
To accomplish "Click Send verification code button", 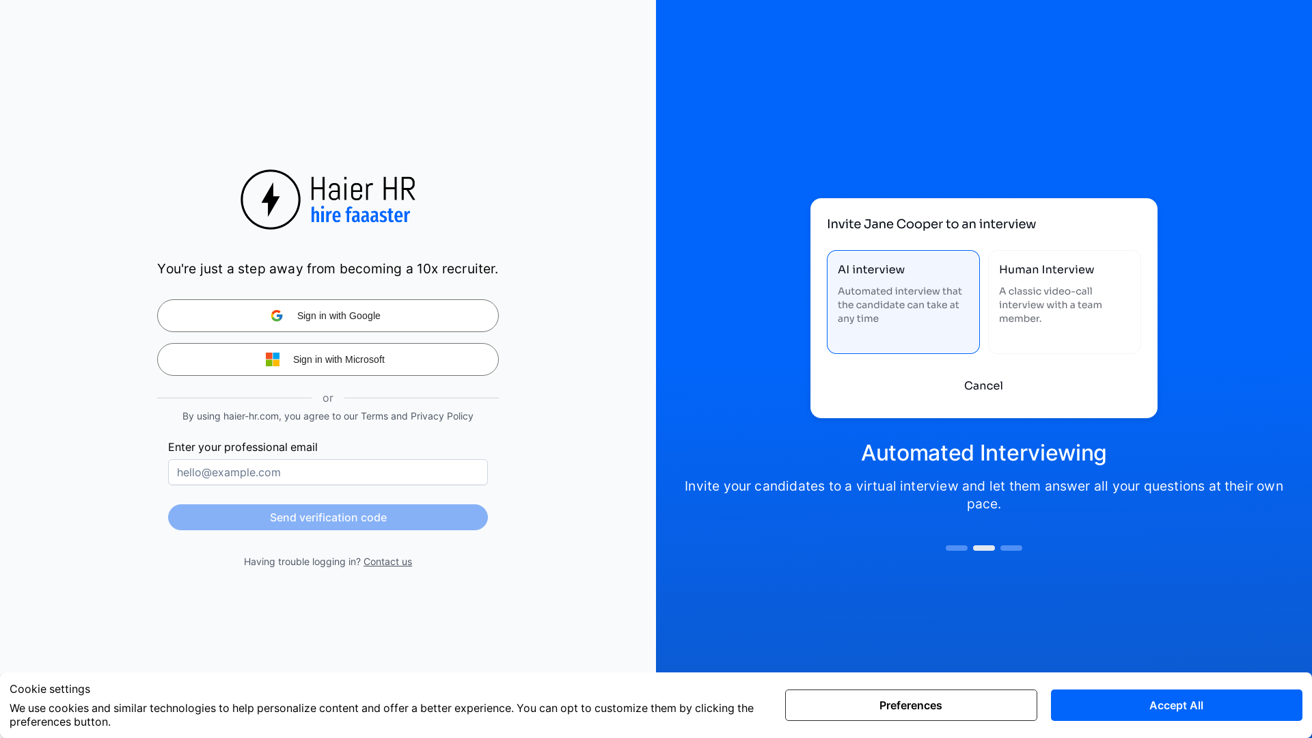I will coord(328,517).
